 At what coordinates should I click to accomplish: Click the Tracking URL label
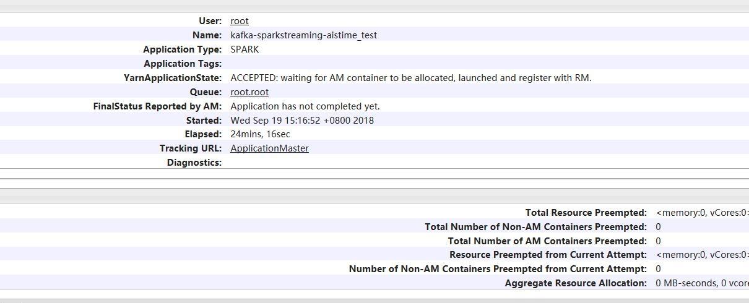(191, 148)
